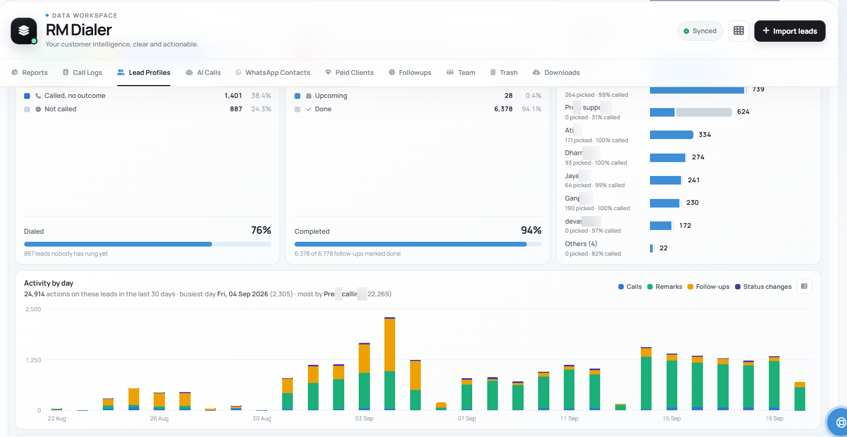Screen dimensions: 847x437
Task: Toggle the Status changes legend item
Action: click(763, 287)
